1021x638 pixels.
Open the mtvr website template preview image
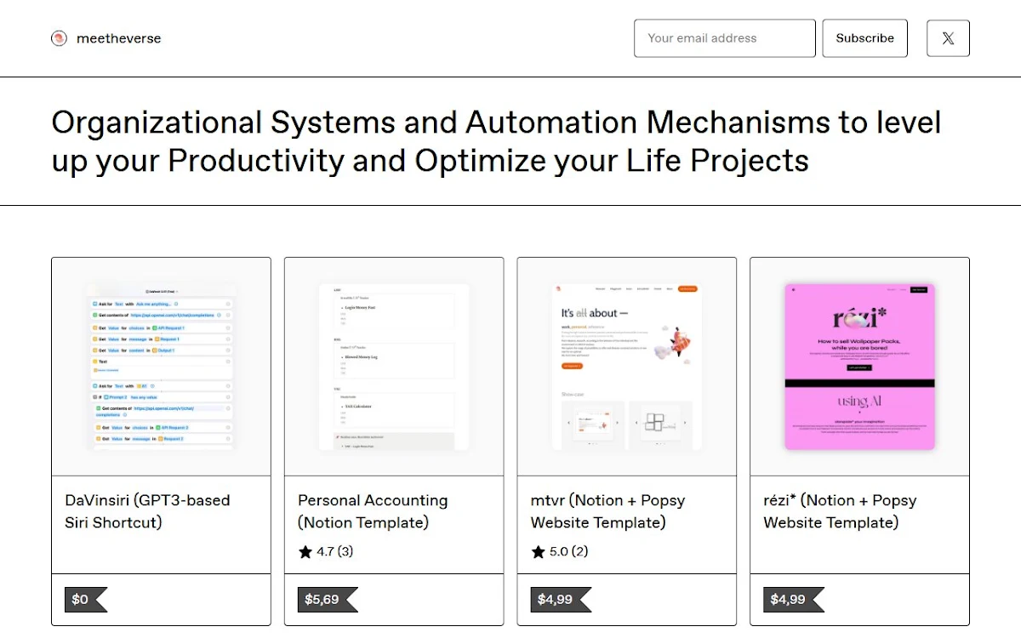[x=627, y=367]
